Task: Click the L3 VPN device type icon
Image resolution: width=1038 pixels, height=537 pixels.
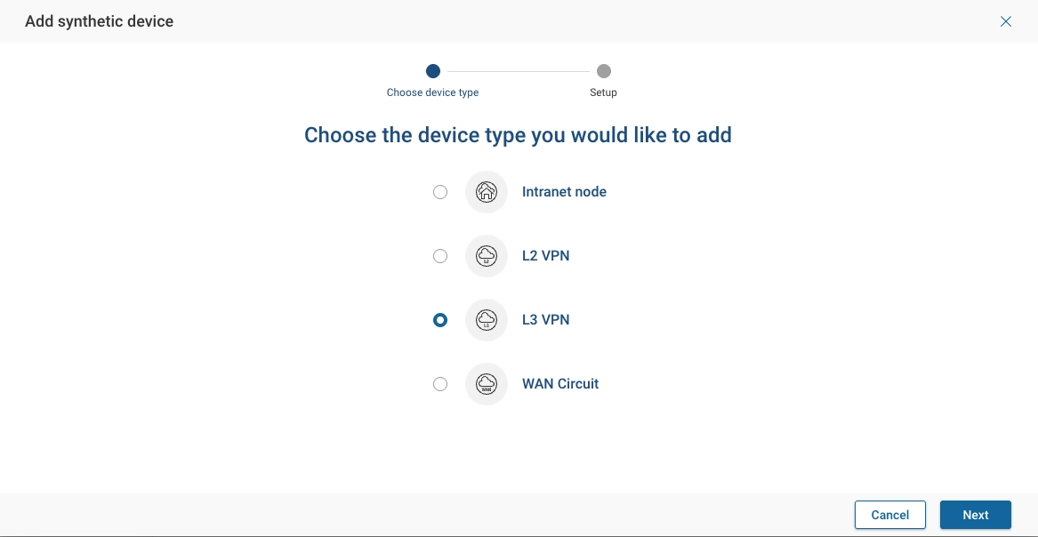Action: [x=487, y=320]
